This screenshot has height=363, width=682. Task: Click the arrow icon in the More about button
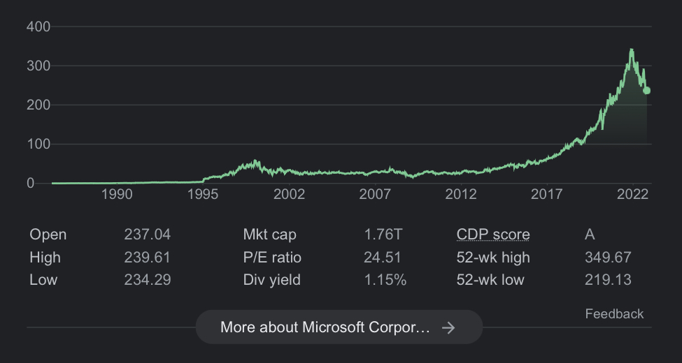449,327
